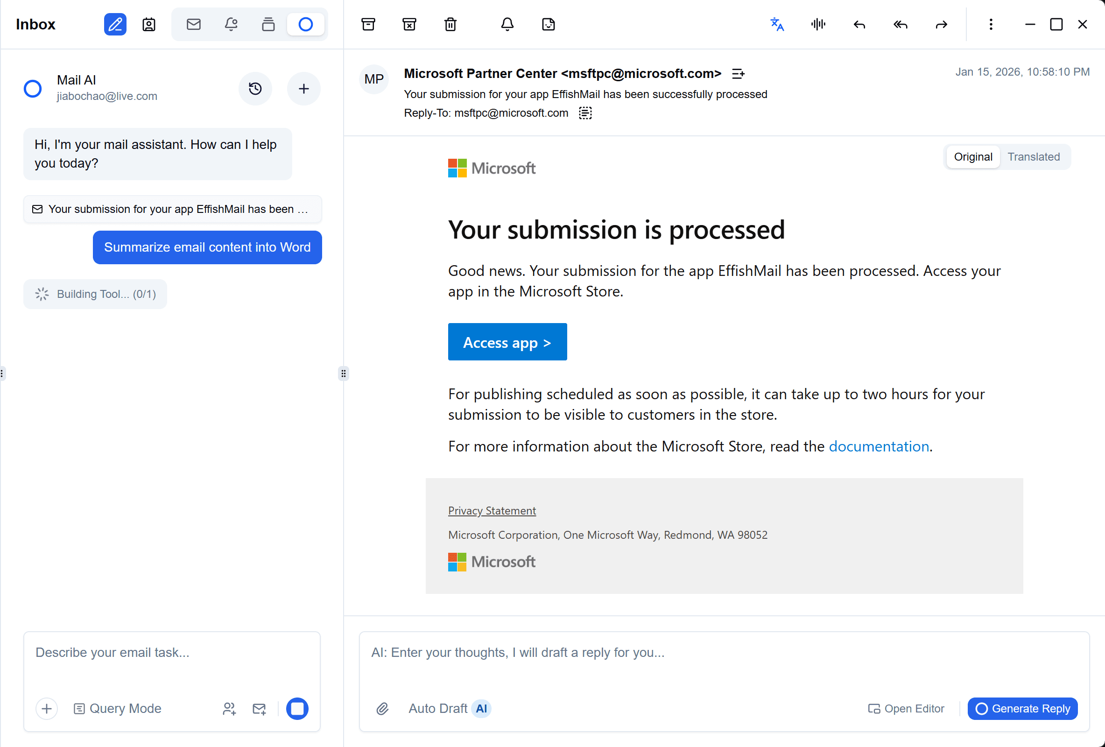The image size is (1105, 747).
Task: Filter inbox by notifications using the bell toggle
Action: (x=231, y=24)
